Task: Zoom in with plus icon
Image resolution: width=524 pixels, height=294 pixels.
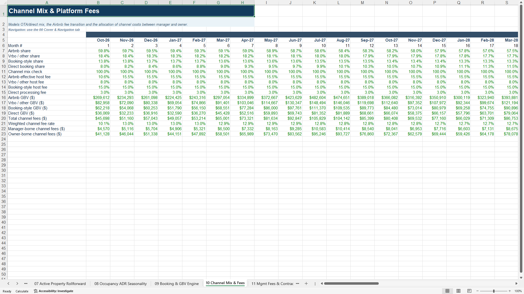Action: (x=510, y=291)
